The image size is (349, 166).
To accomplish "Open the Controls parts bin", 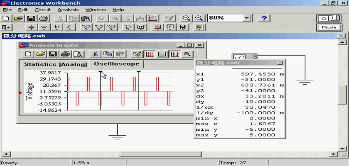I will point(170,27).
